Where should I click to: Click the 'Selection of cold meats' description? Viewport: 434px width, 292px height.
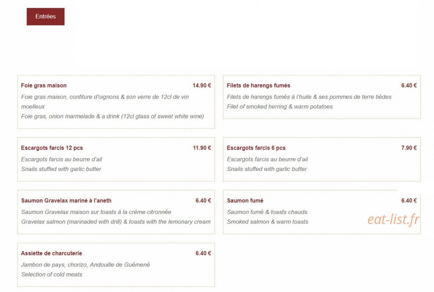coord(52,274)
